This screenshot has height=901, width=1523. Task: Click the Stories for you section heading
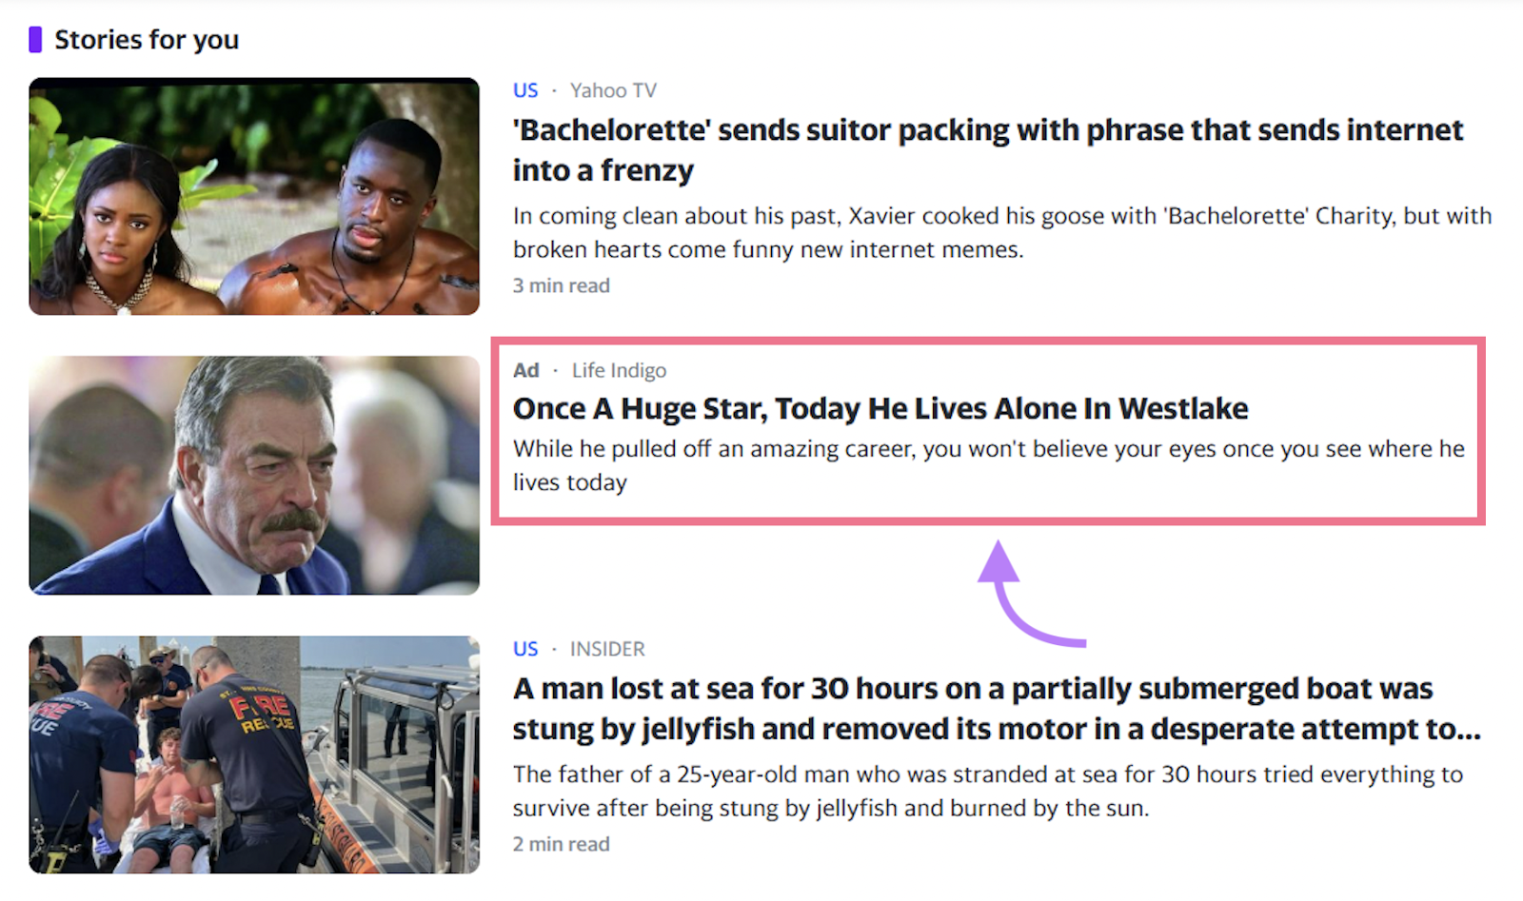point(147,39)
